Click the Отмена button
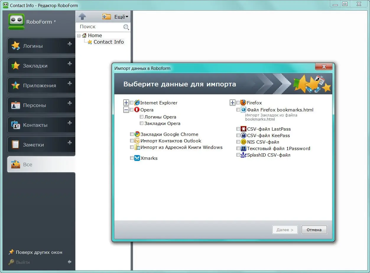This screenshot has height=273, width=370. 314,230
